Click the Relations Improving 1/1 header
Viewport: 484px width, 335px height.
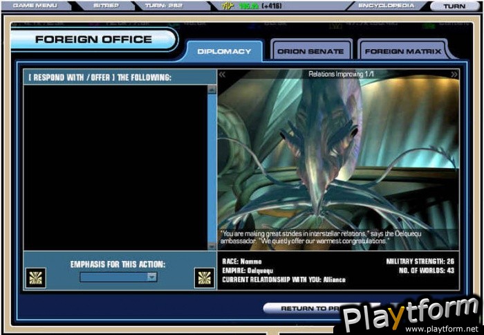coord(341,74)
